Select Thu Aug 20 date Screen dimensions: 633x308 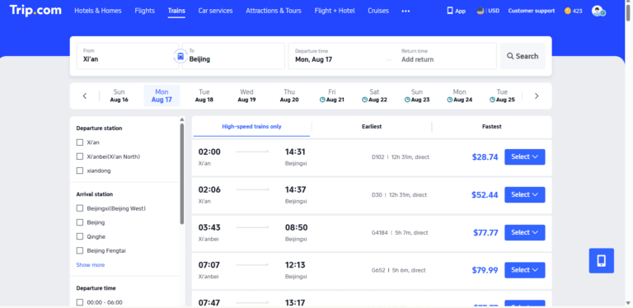tap(289, 96)
